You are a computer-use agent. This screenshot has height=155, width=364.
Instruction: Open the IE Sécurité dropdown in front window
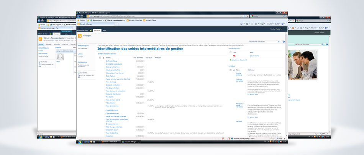[269, 24]
